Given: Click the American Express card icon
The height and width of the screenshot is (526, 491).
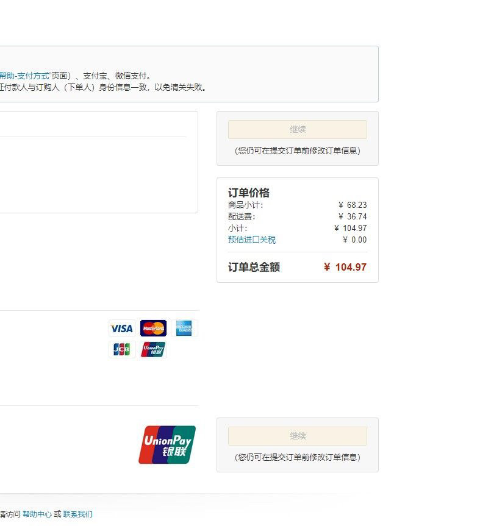Looking at the screenshot, I should click(x=185, y=328).
